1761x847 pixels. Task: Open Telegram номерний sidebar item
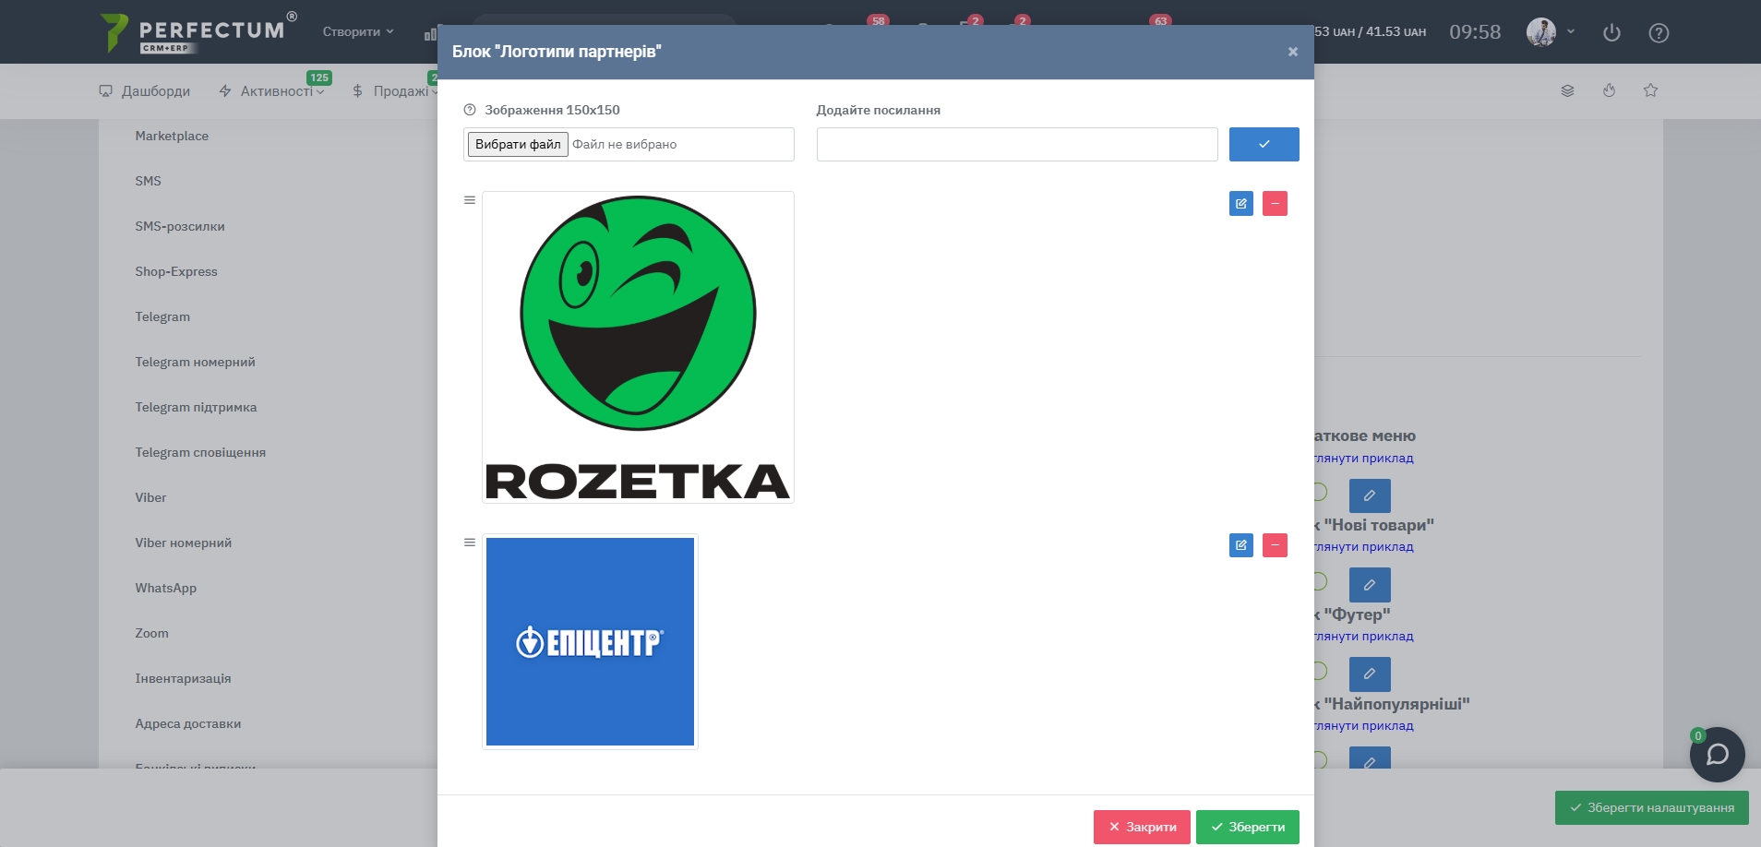pos(195,362)
